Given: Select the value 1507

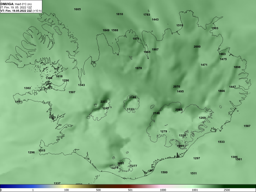Looking at the screenshot, I should [x=72, y=92].
